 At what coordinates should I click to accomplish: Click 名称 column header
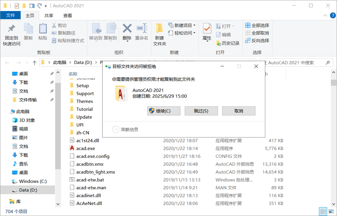73,74
